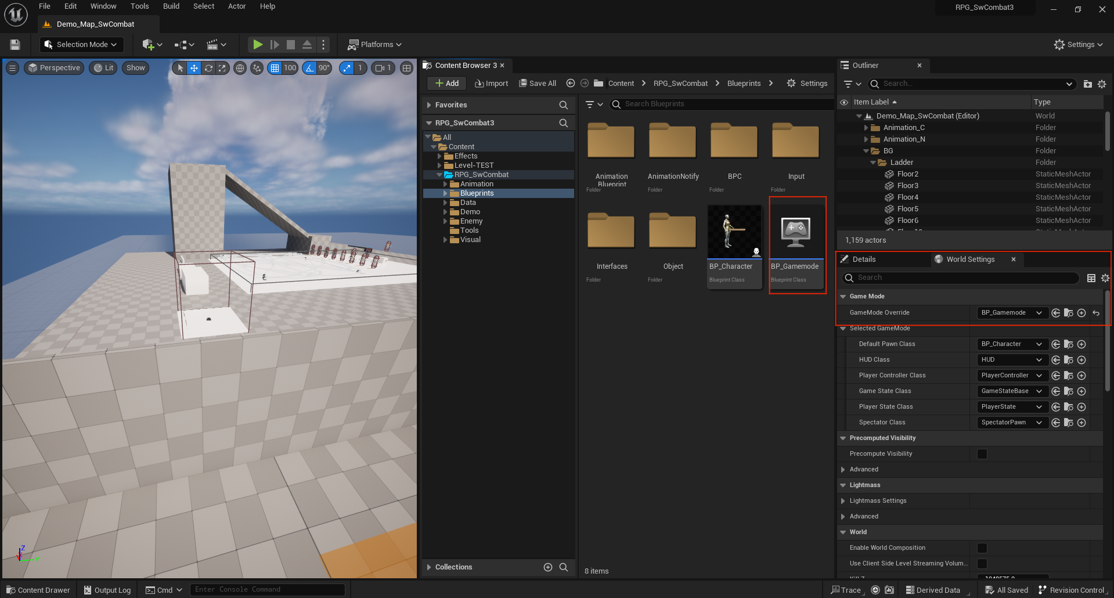Save the current level with the disk icon
1114x598 pixels.
(15, 45)
